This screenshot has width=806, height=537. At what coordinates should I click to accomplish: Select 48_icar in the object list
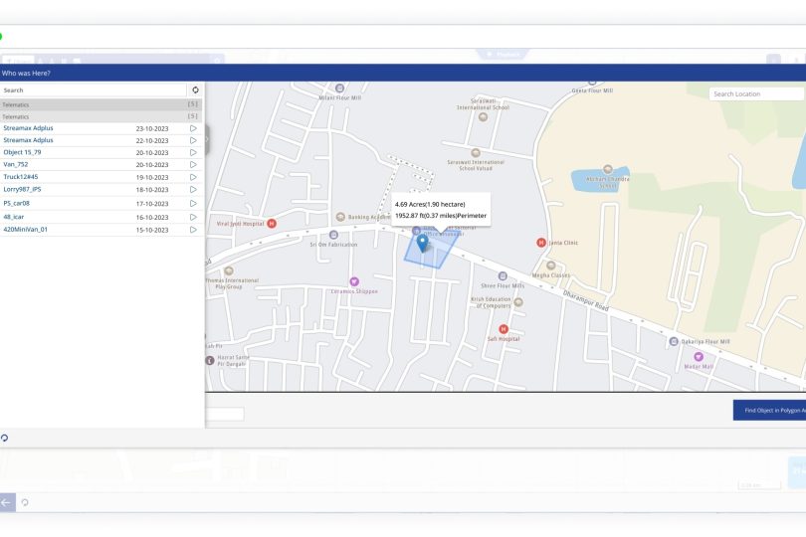14,216
